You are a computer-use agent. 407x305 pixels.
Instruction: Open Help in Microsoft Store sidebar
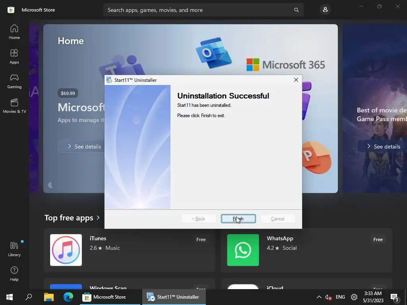coord(14,274)
